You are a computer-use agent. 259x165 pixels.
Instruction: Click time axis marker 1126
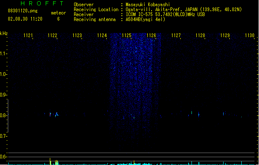pyautogui.click(x=151, y=35)
